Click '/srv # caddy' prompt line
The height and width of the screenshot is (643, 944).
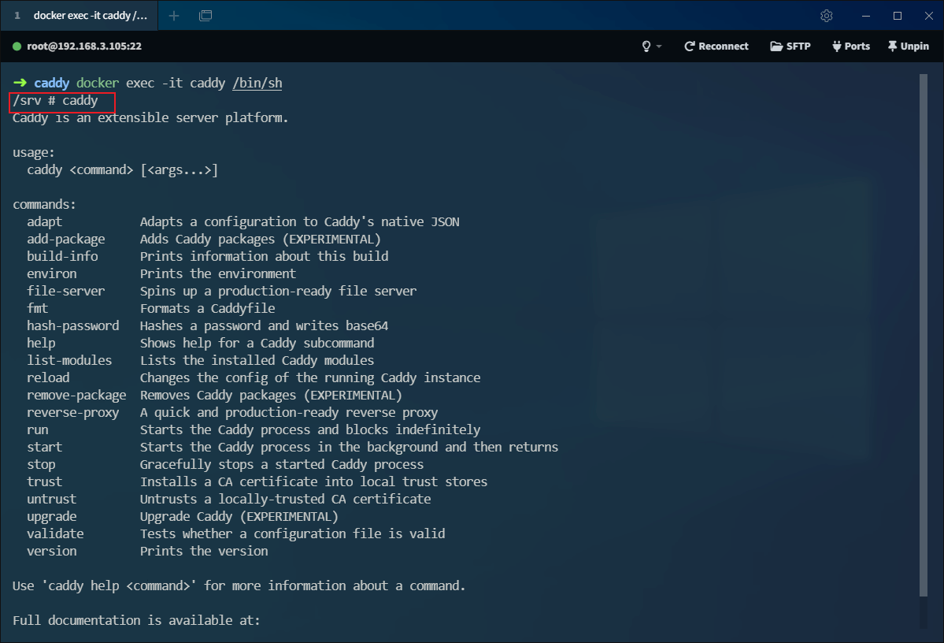tap(55, 101)
